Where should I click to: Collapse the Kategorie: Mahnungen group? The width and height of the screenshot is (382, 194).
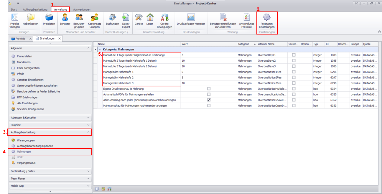pos(100,50)
